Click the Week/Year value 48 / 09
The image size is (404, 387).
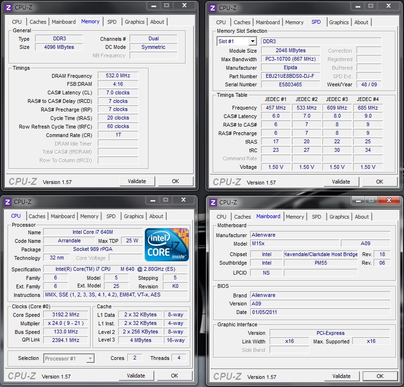click(369, 84)
